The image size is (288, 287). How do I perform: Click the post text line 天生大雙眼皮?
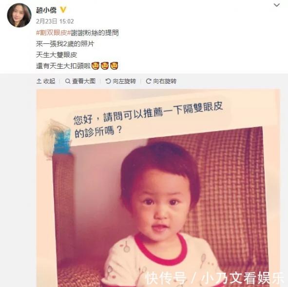point(57,55)
